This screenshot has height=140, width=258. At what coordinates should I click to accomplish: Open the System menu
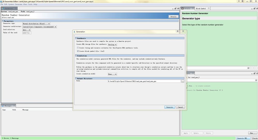pos(11,4)
